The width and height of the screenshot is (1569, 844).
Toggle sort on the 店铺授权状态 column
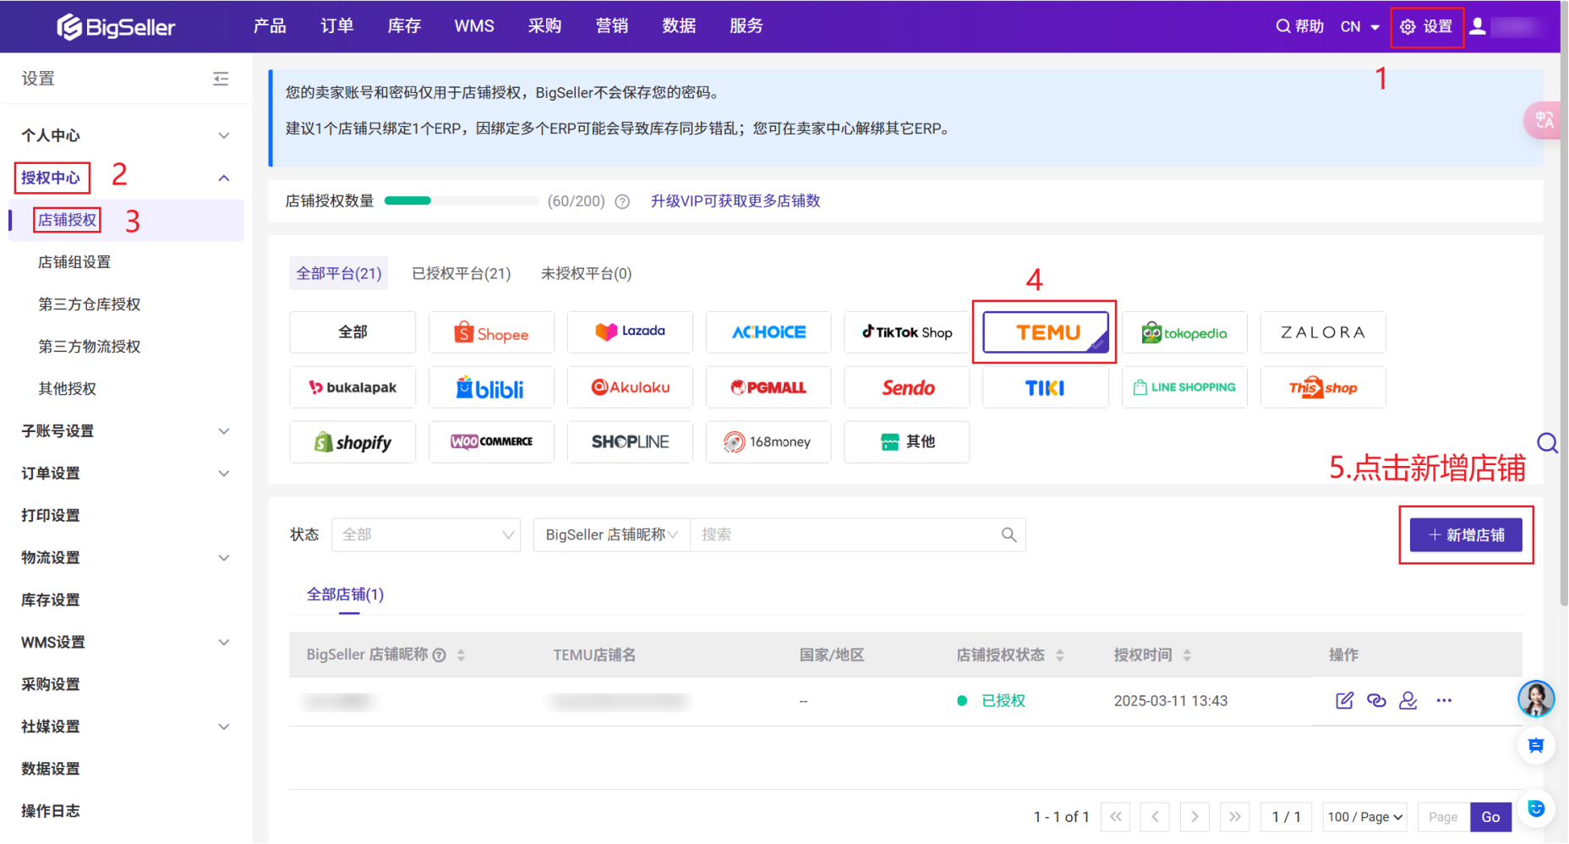point(1059,655)
